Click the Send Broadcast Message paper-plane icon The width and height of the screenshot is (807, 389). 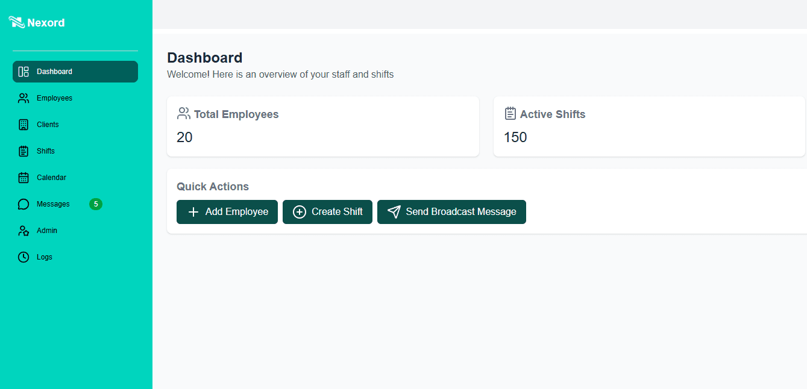click(x=394, y=211)
